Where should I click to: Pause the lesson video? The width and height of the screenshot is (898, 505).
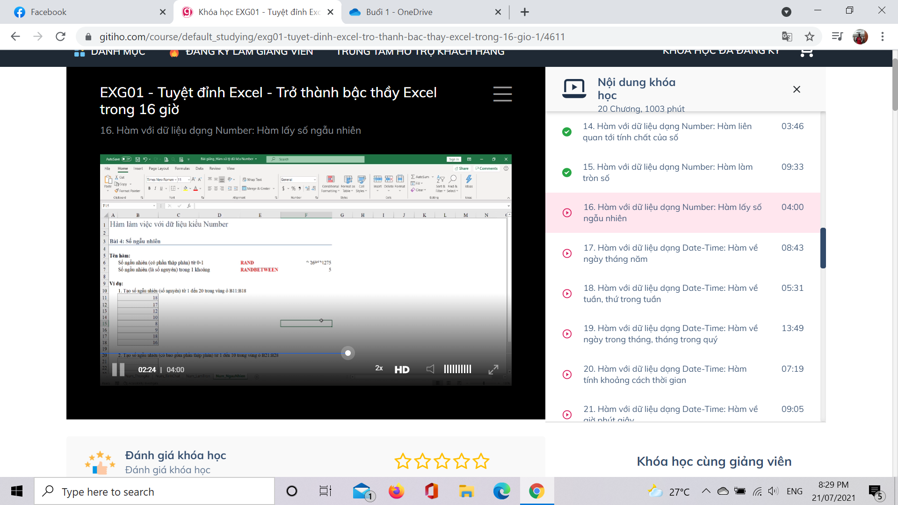118,369
